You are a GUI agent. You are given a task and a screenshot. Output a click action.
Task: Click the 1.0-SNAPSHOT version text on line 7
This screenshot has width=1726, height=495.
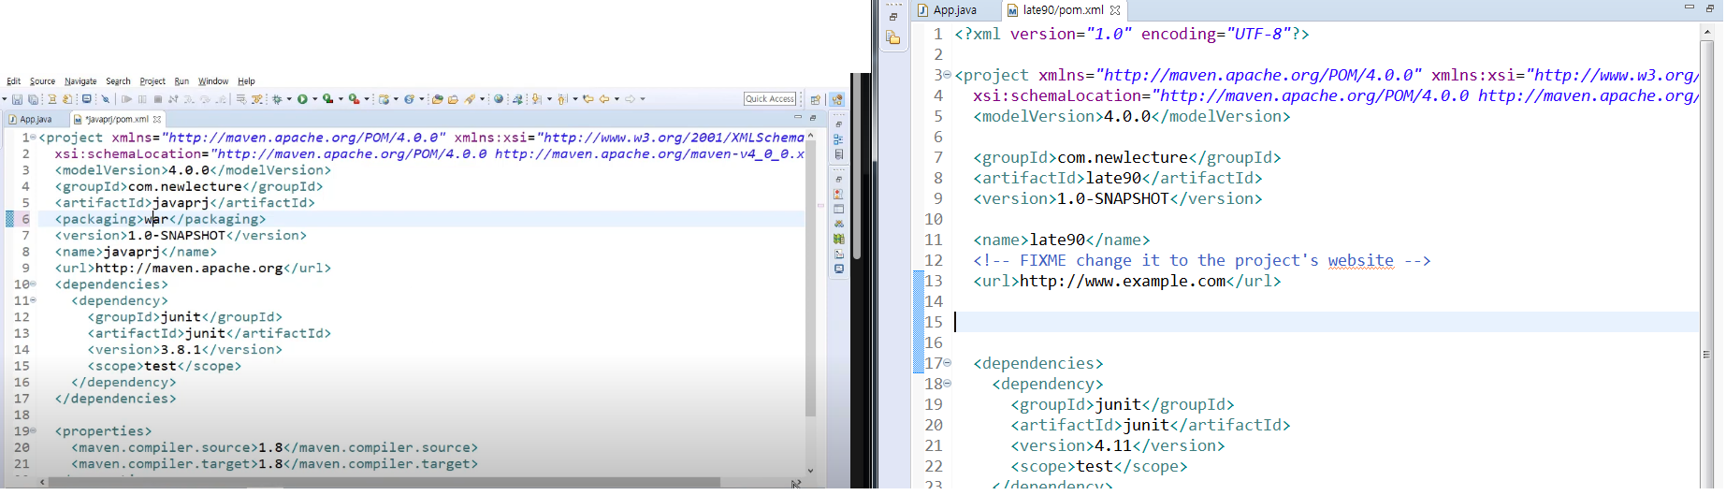(x=177, y=235)
